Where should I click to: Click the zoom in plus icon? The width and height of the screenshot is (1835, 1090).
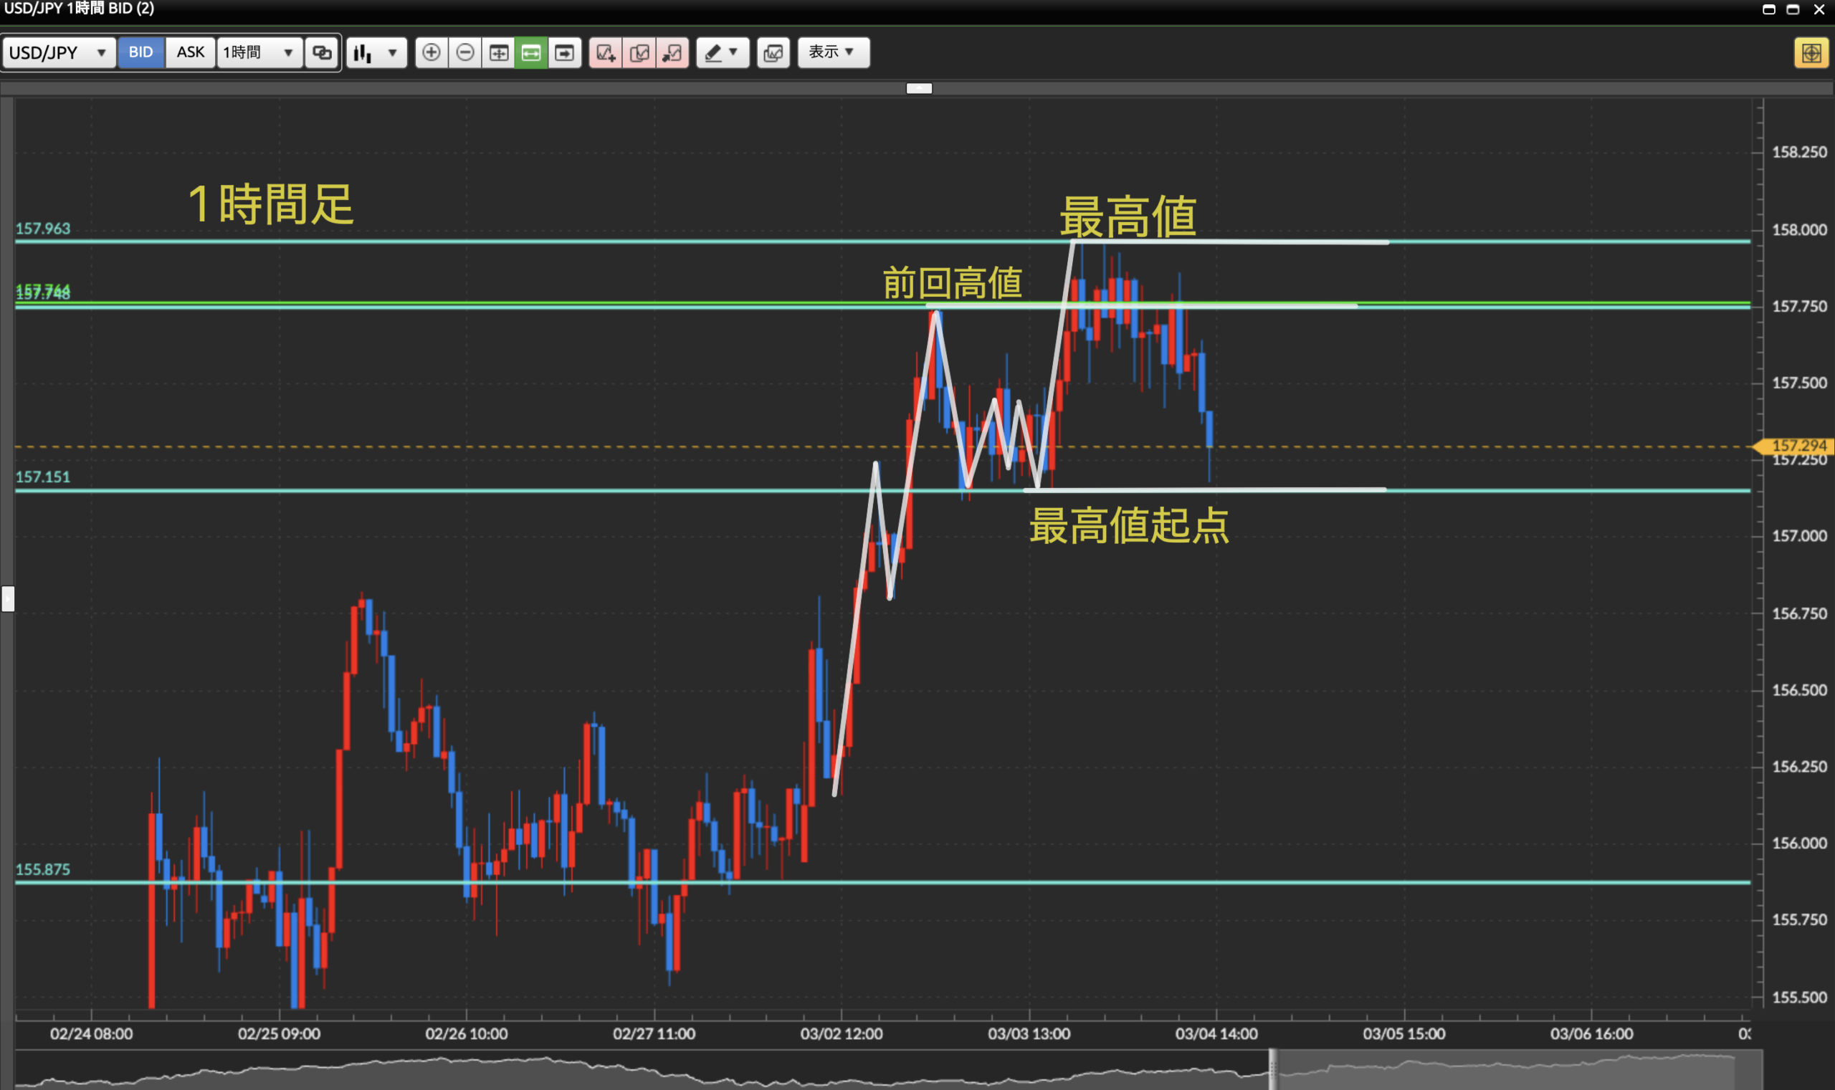432,52
